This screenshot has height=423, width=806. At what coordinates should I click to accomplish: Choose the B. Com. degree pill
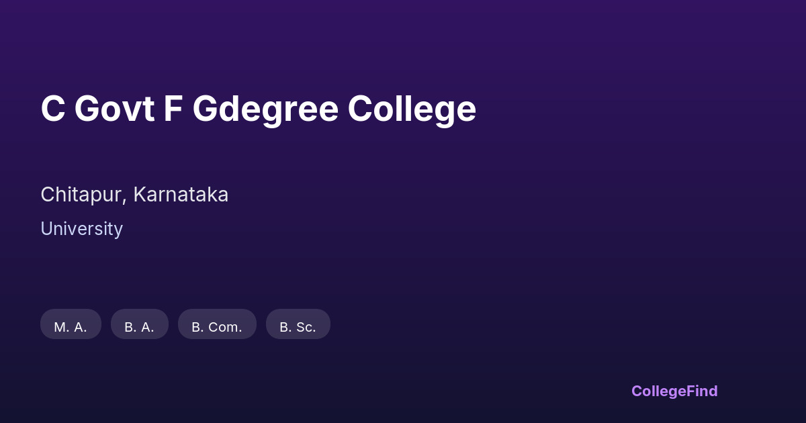pyautogui.click(x=217, y=324)
